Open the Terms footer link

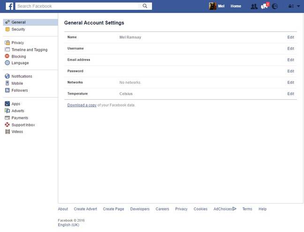[x=247, y=209]
